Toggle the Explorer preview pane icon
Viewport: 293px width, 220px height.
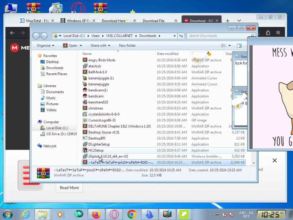click(x=239, y=46)
